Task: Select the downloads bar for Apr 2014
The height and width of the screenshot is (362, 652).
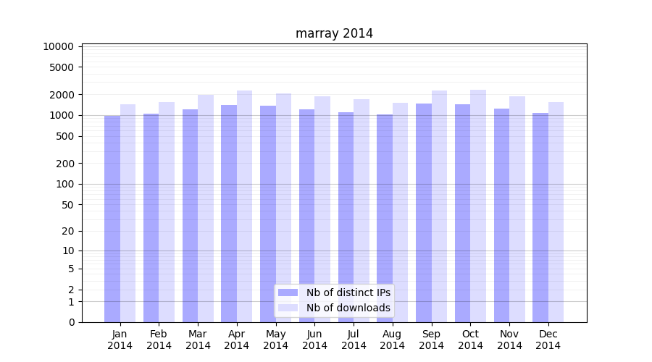Action: pyautogui.click(x=244, y=206)
